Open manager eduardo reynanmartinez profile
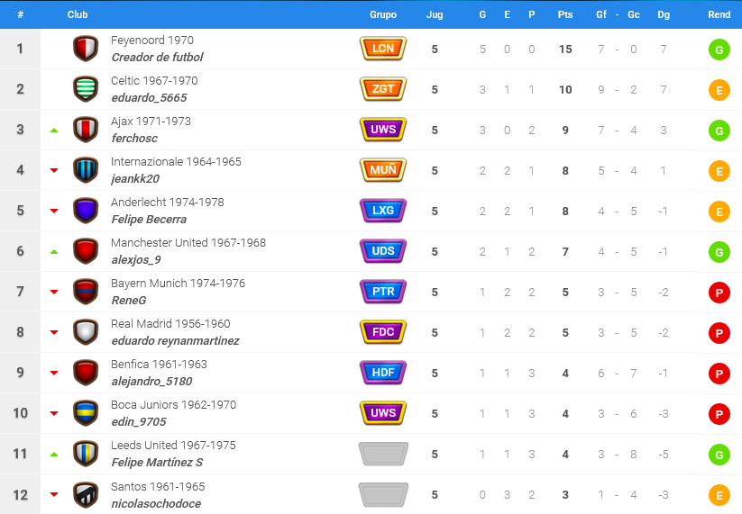This screenshot has width=742, height=514. click(x=175, y=340)
